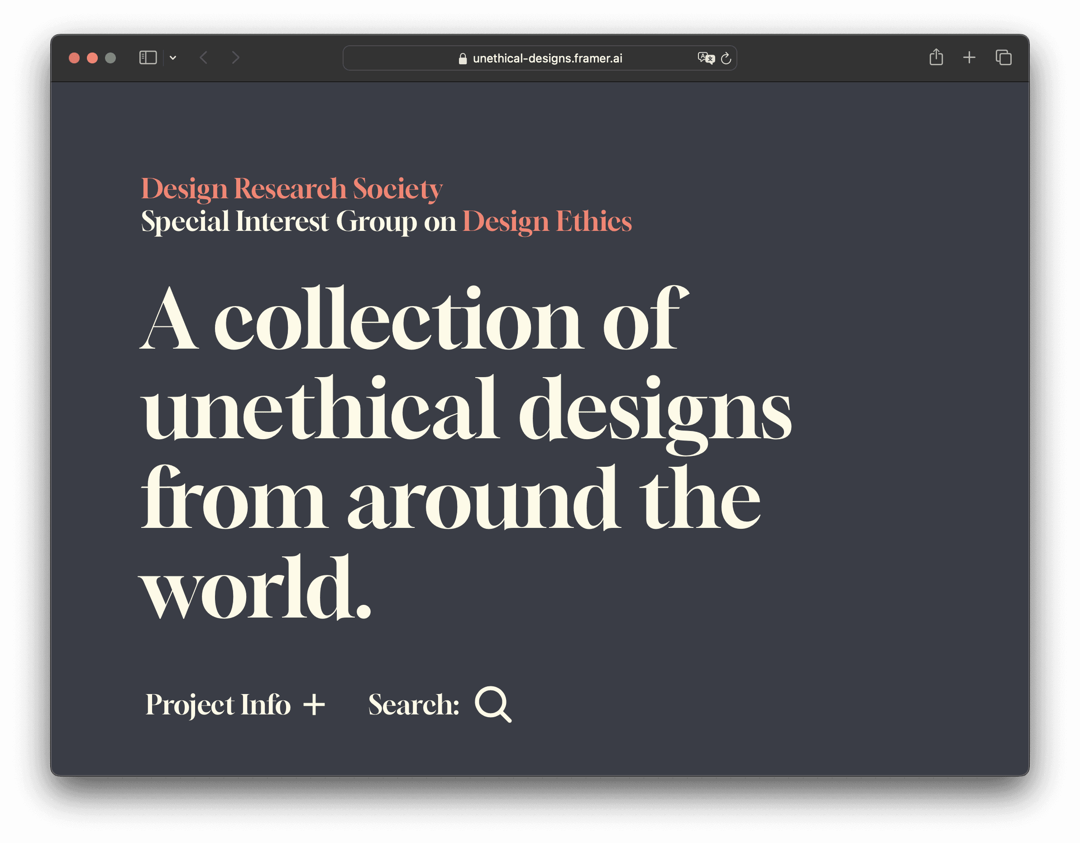Open the translate options icon in address bar
The width and height of the screenshot is (1080, 843).
(x=705, y=58)
